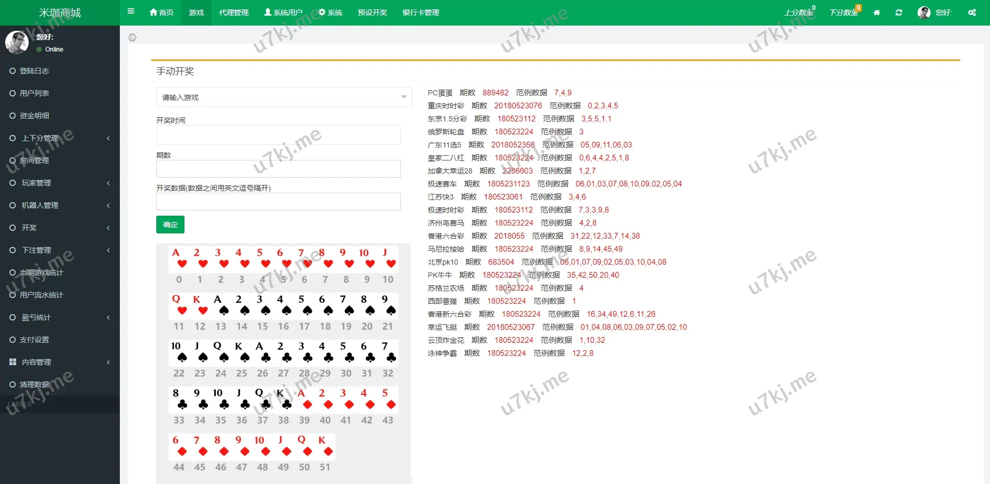Viewport: 990px width, 484px height.
Task: Click the 期数 input field
Action: click(x=278, y=168)
